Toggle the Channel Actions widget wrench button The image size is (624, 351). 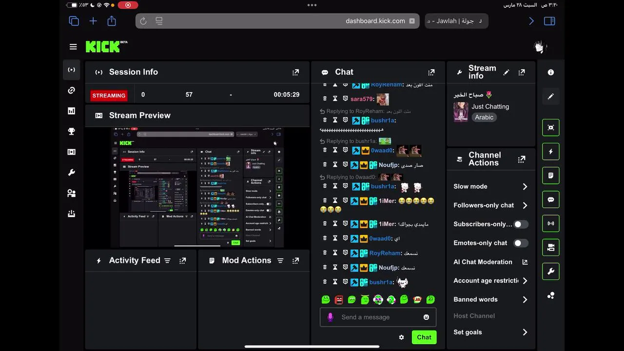(x=551, y=272)
